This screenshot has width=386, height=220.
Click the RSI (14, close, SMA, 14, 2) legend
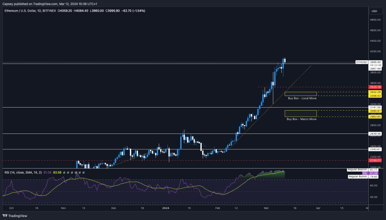tap(23, 173)
